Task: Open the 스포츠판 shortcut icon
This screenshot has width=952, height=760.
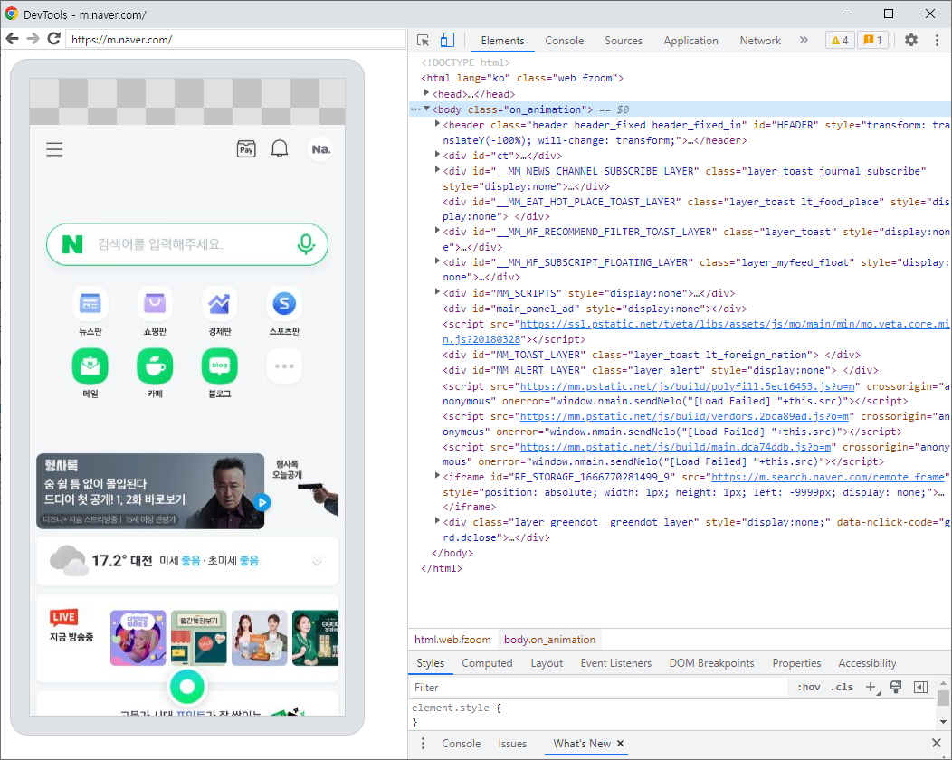Action: click(284, 303)
